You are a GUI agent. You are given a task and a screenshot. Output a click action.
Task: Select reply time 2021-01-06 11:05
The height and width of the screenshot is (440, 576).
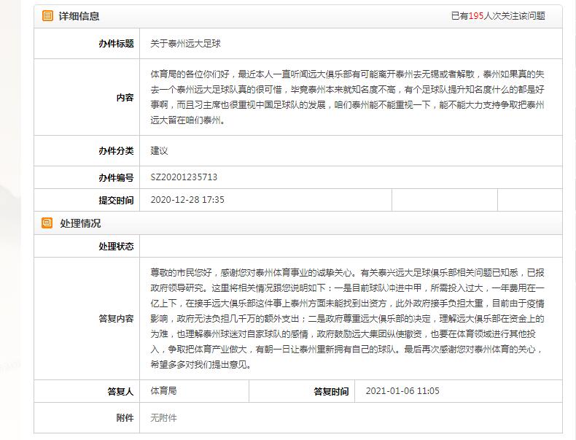tap(402, 390)
